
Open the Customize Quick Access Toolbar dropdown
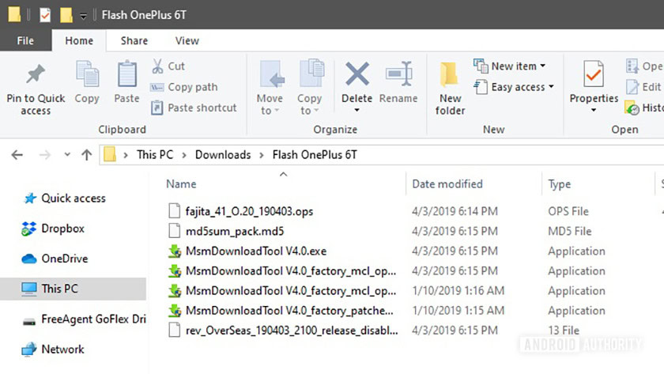click(x=84, y=17)
